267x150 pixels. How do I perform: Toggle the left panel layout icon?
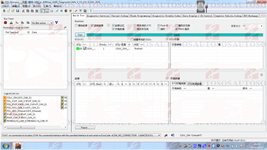pos(42,11)
